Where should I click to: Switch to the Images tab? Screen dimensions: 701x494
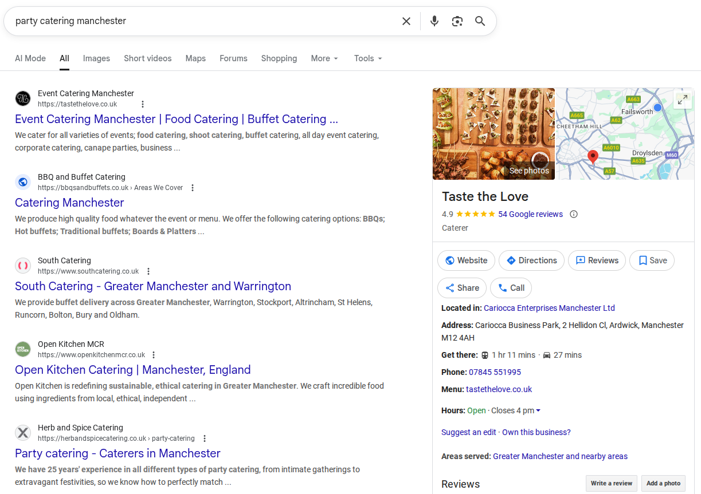96,58
